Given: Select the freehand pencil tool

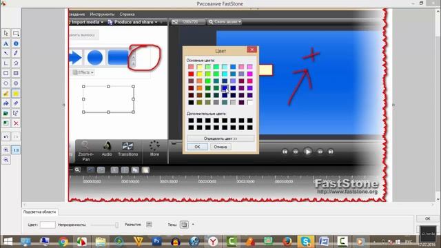Looking at the screenshot, I should pyautogui.click(x=16, y=53).
